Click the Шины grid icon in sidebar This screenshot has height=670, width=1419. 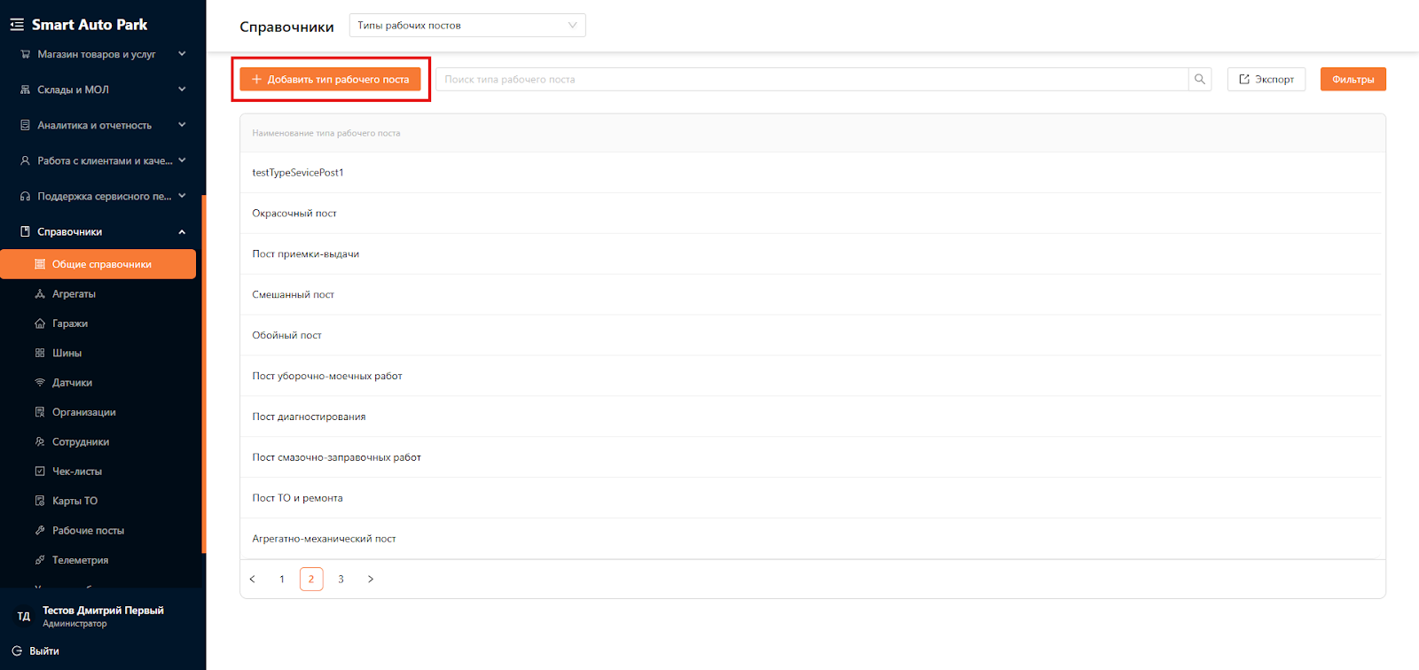tap(40, 353)
